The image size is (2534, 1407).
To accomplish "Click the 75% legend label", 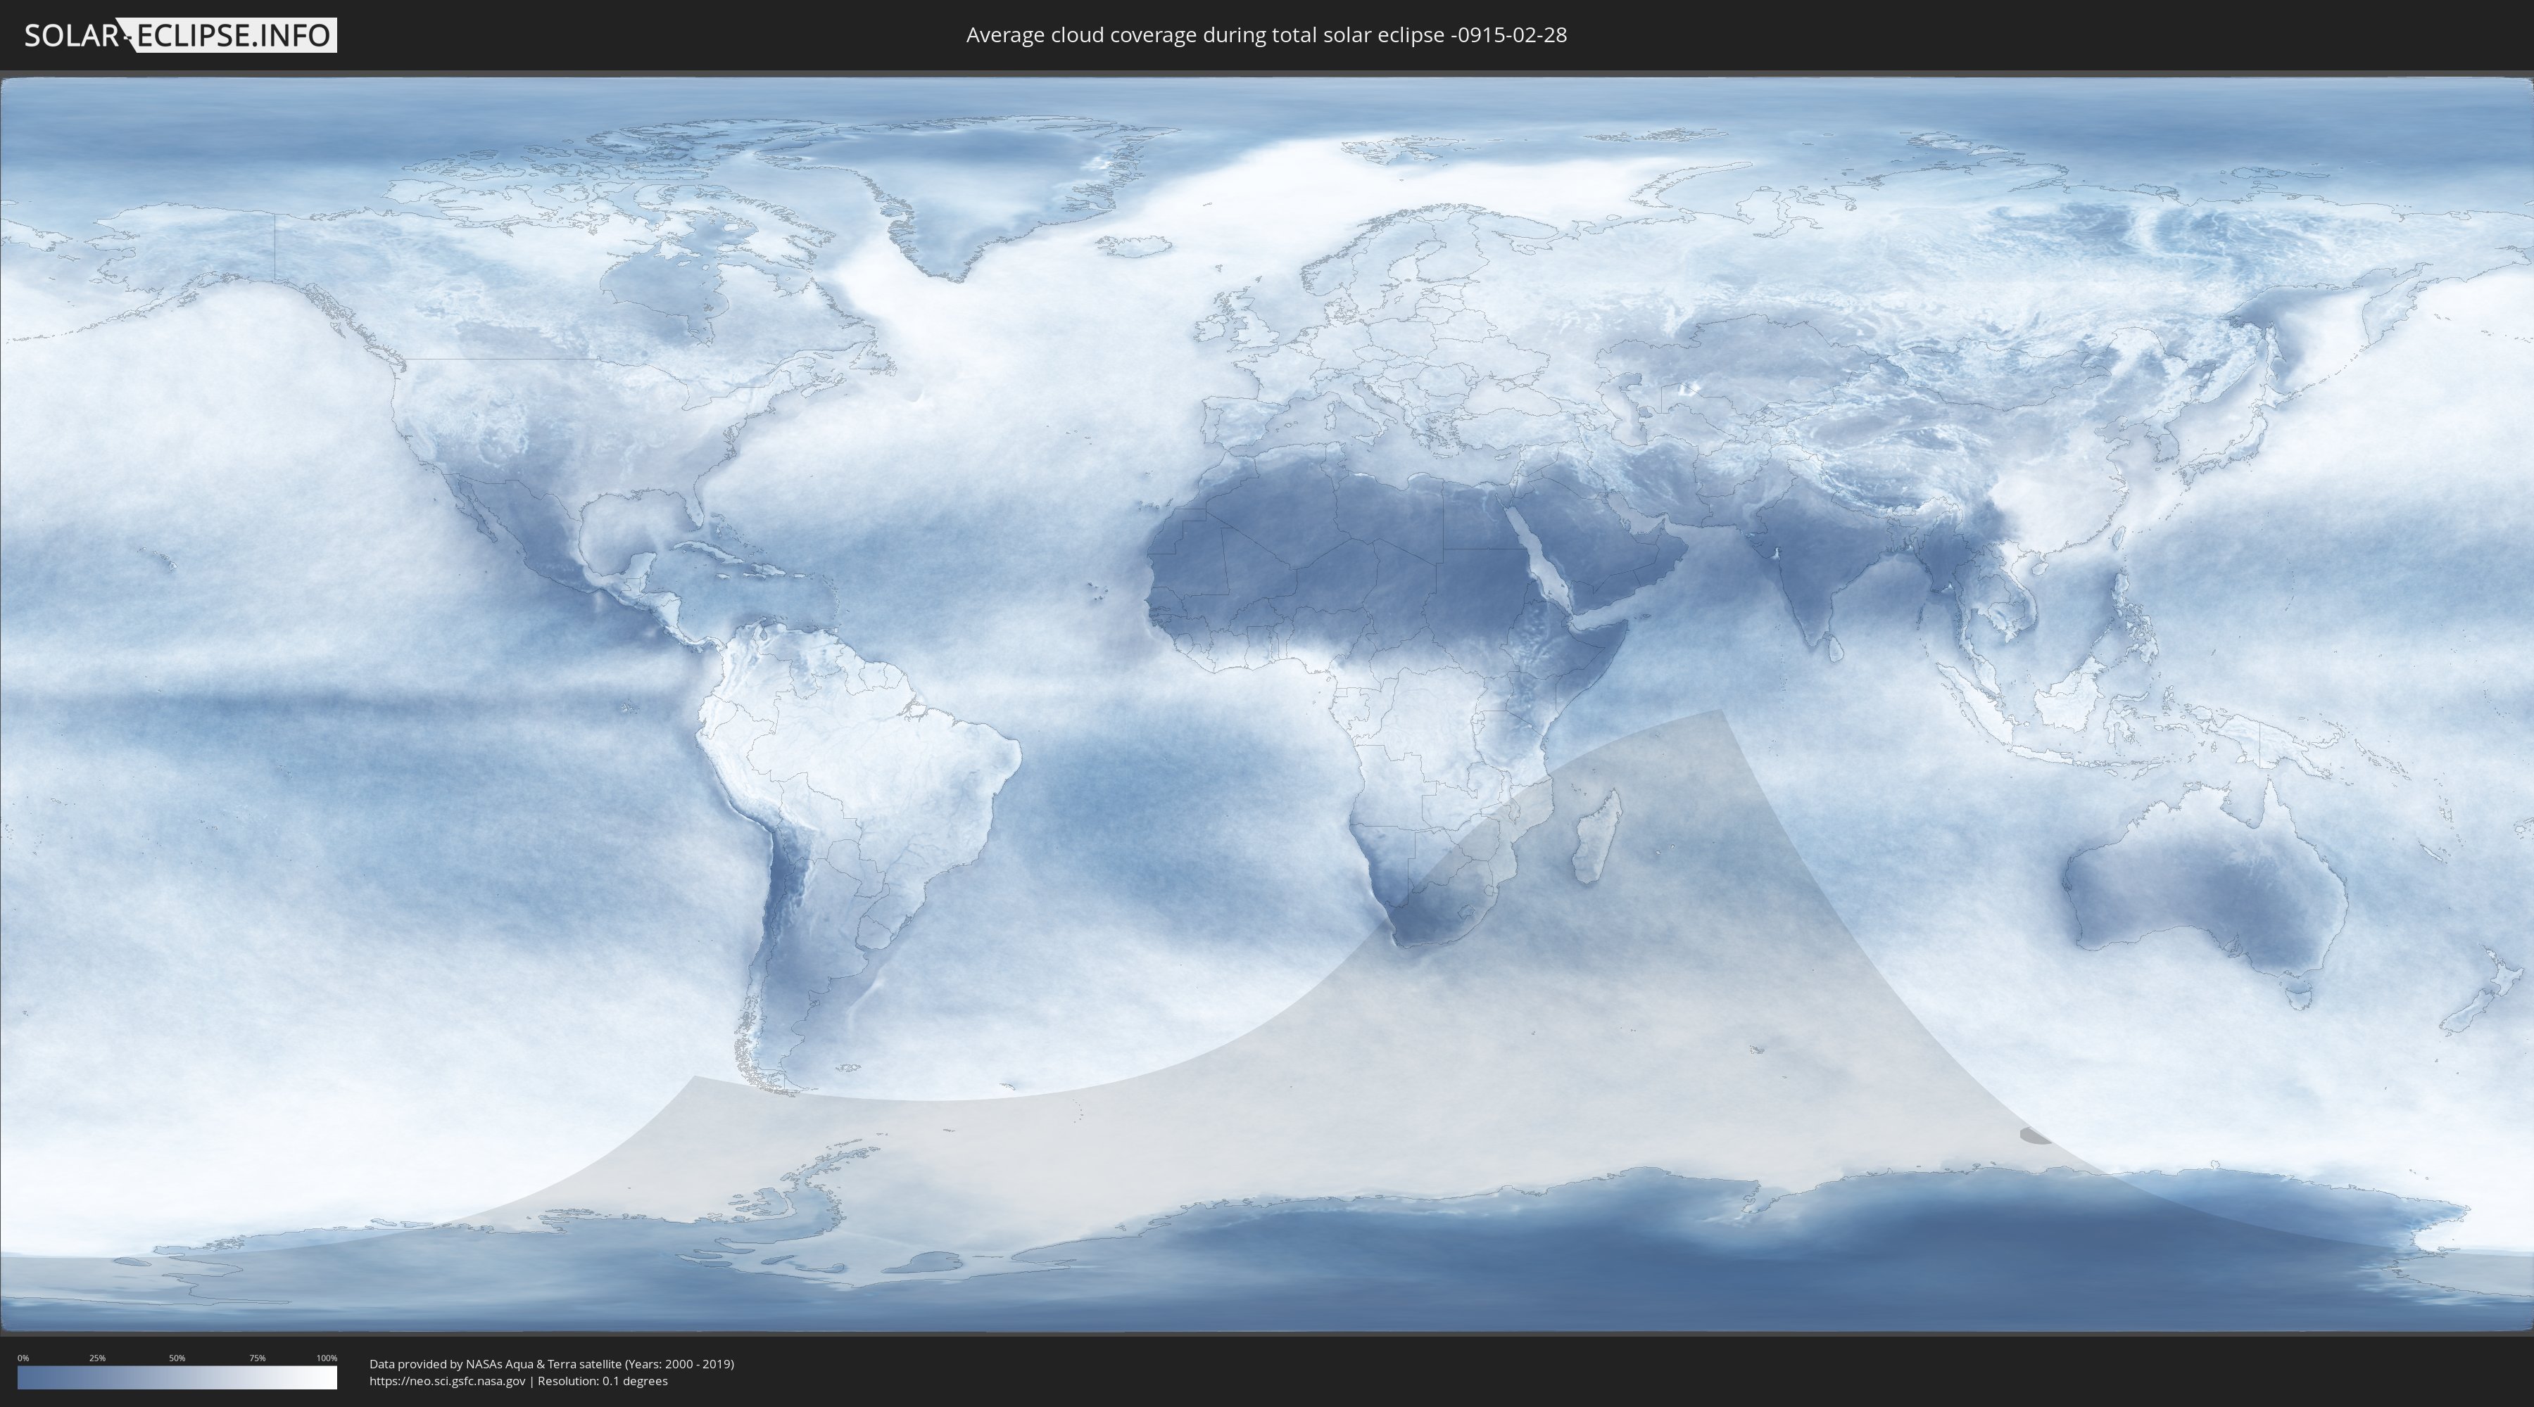I will [x=257, y=1358].
